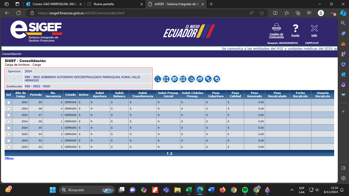Open Edge Settings and more menu
This screenshot has width=349, height=196.
[x=332, y=13]
